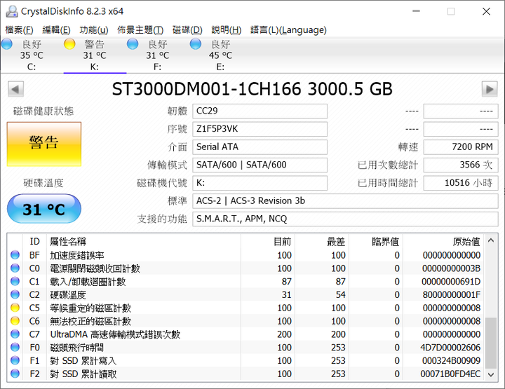Click the status icon for C1 row
Screen dimensions: 505x389
pos(15,281)
